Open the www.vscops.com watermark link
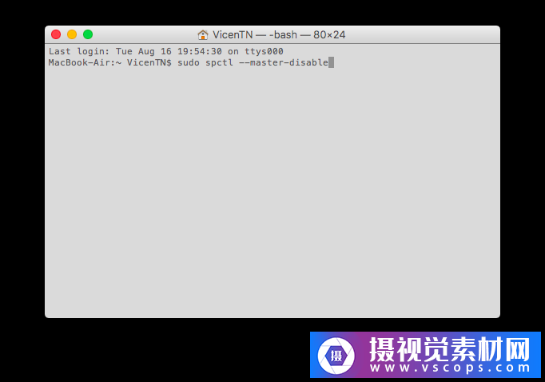 pyautogui.click(x=450, y=368)
